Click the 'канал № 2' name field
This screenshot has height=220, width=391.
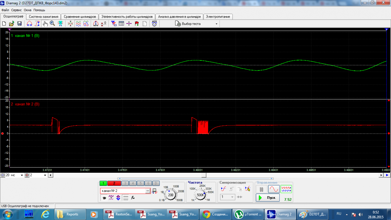[123, 191]
